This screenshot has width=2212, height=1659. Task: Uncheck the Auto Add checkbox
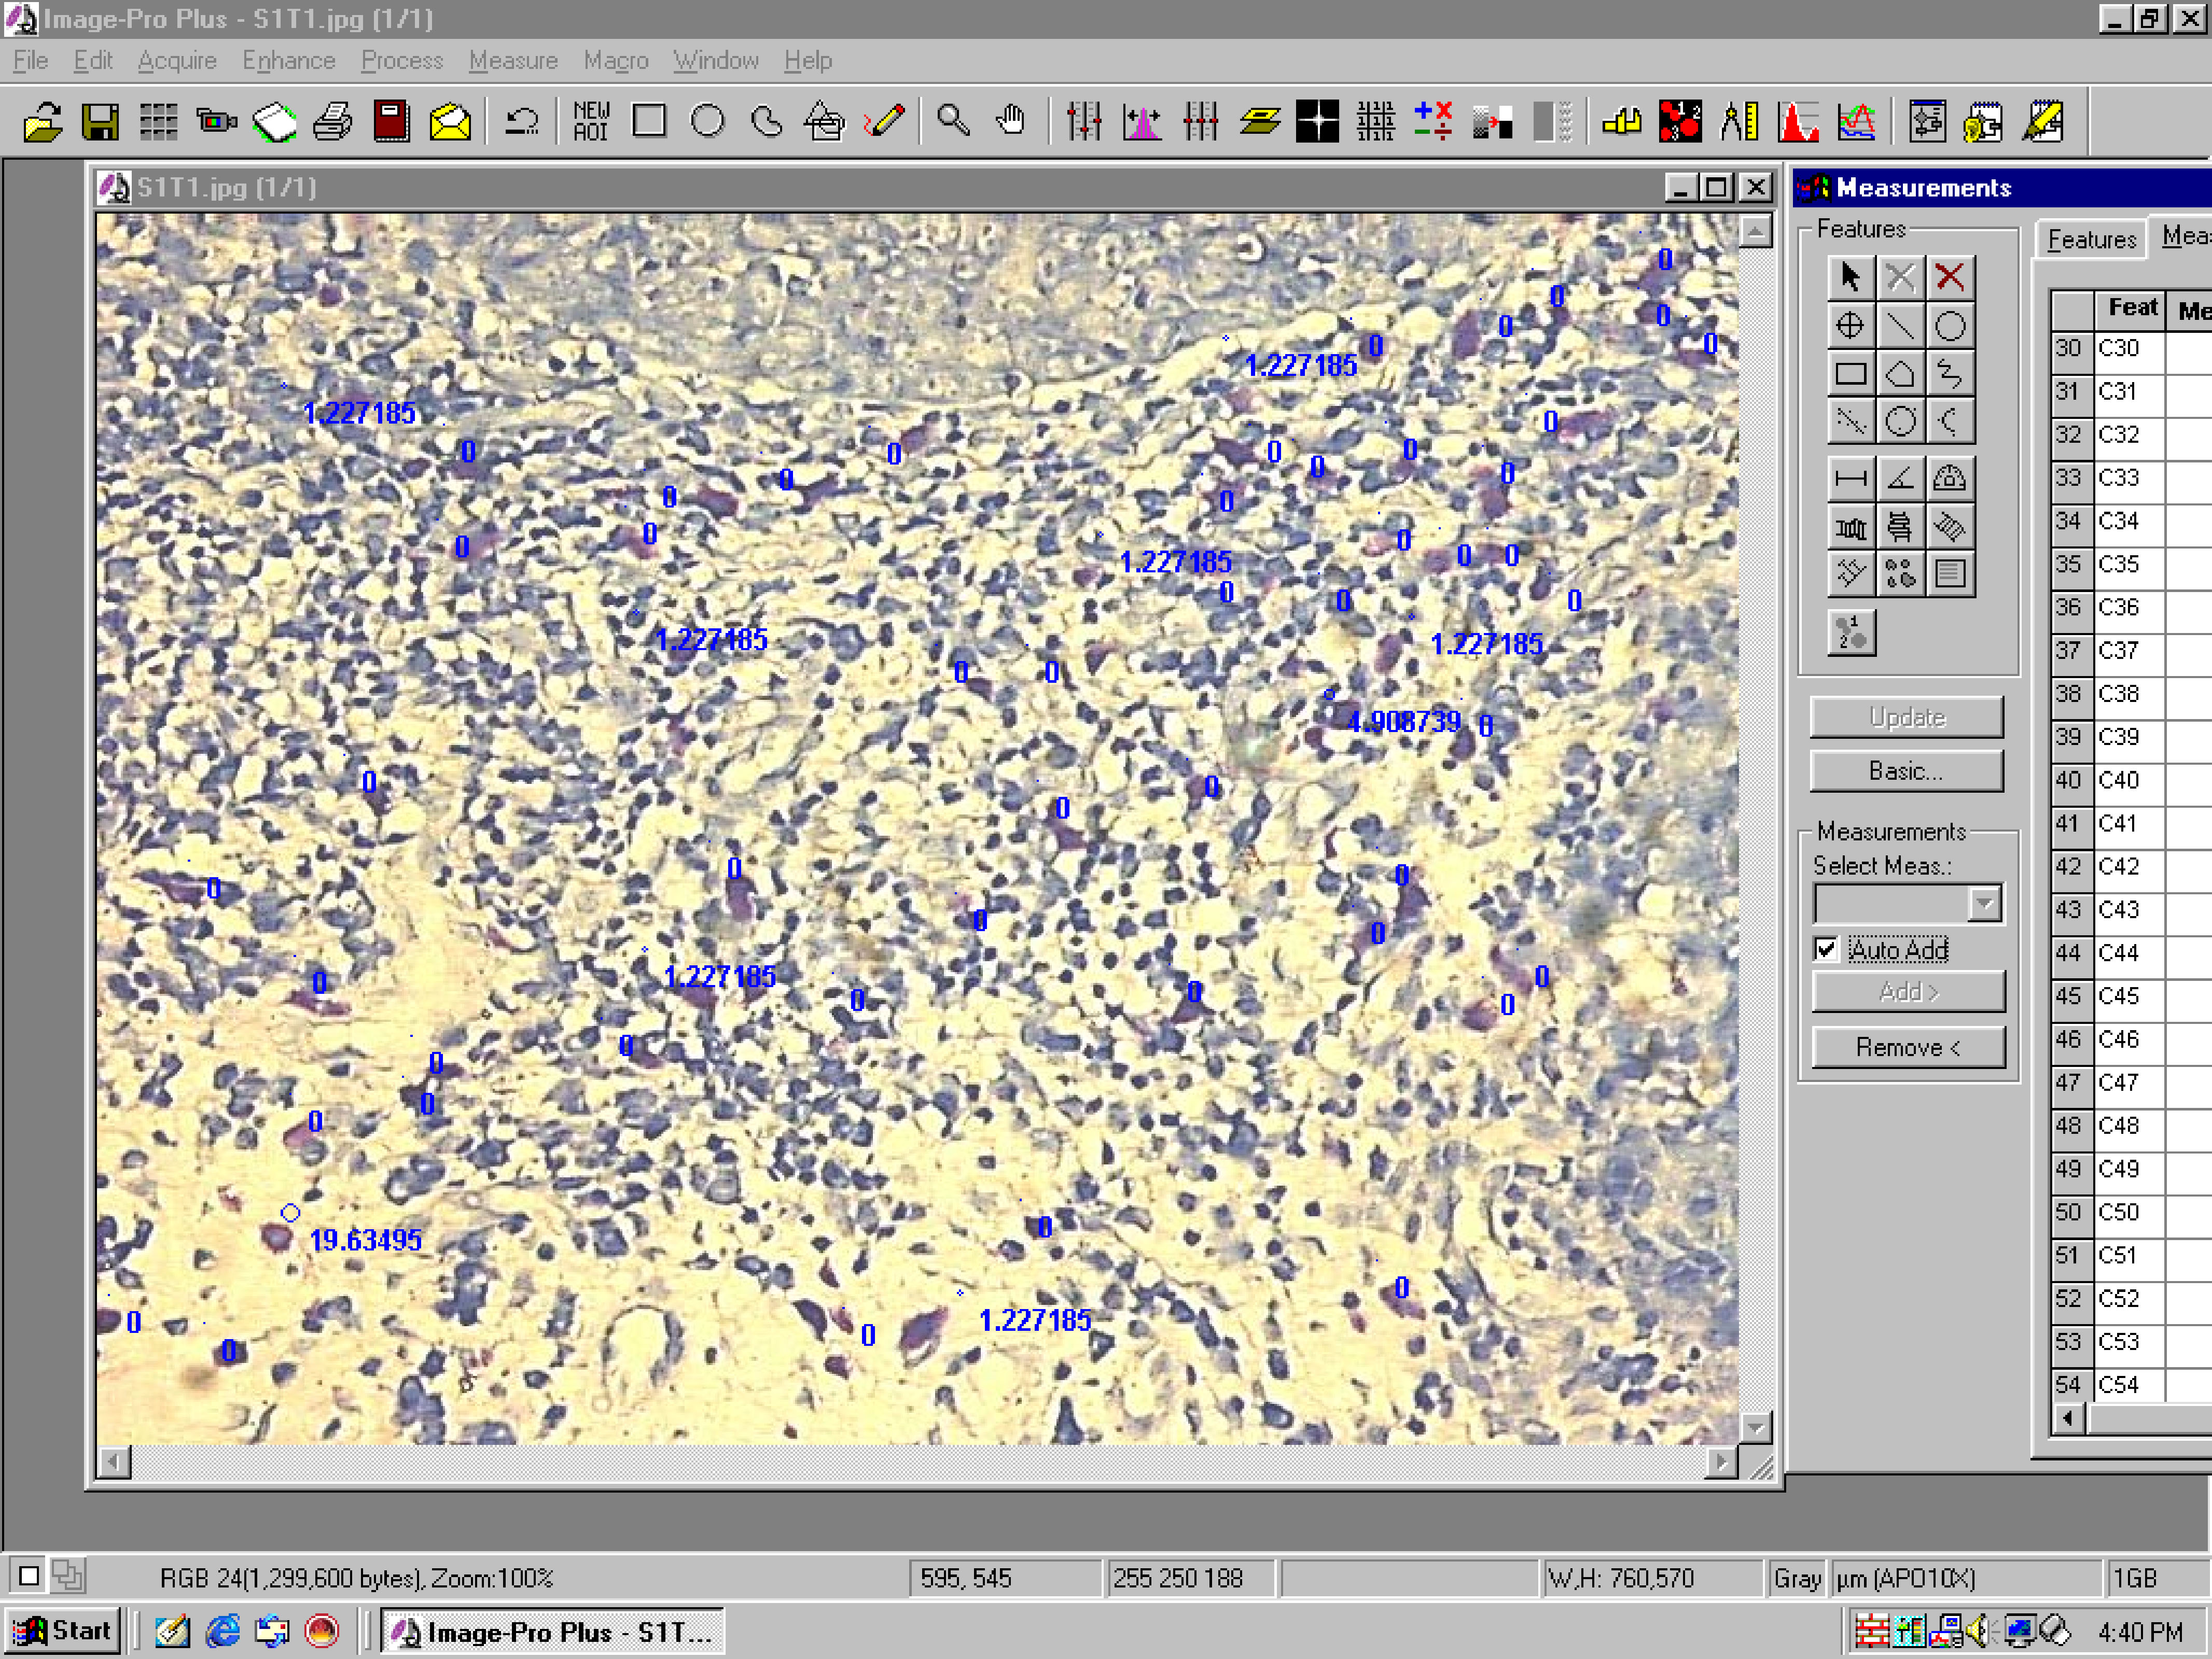[x=1826, y=949]
